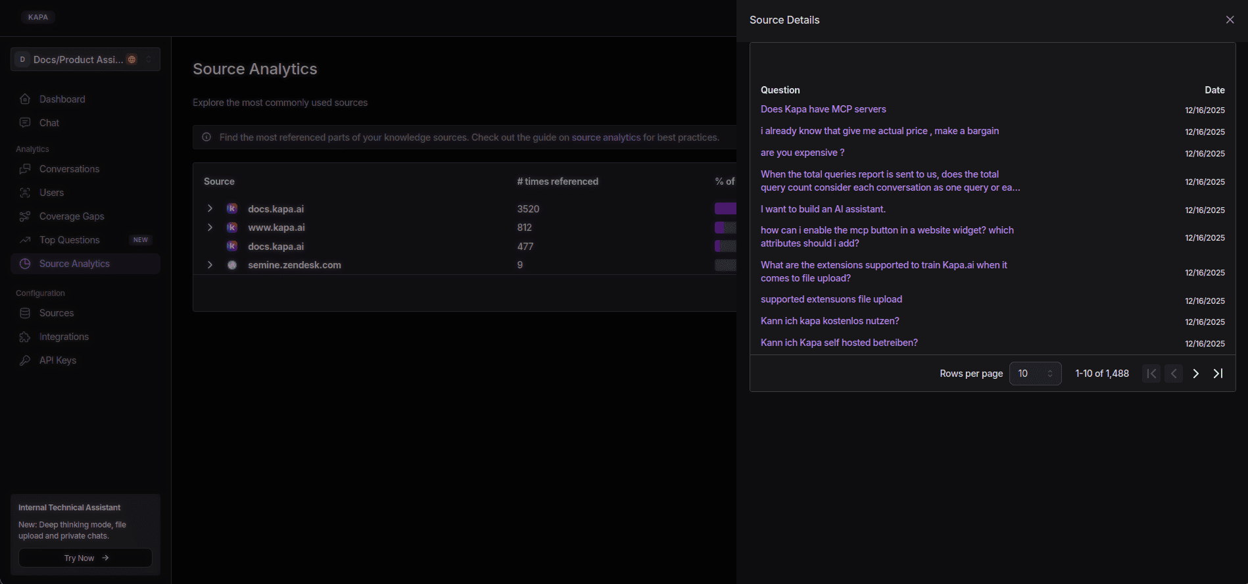Screen dimensions: 1248x584
Task: Click the info icon in guide banner
Action: [x=206, y=137]
